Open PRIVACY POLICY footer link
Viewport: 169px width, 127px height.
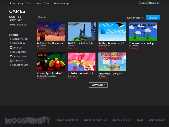tap(122, 120)
